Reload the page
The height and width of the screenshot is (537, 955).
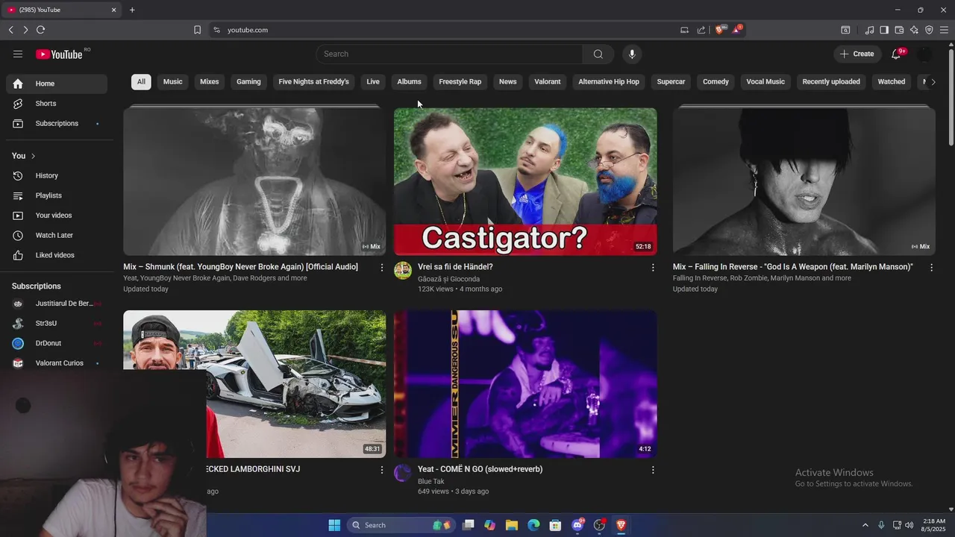40,30
